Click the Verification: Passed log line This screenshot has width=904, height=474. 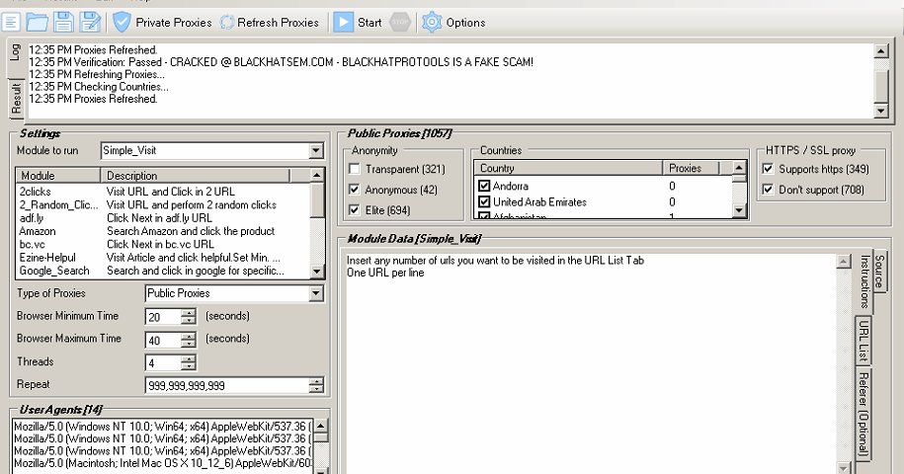(x=281, y=62)
